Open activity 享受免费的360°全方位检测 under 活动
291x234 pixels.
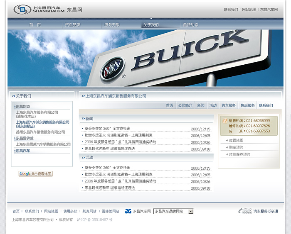pyautogui.click(x=108, y=168)
